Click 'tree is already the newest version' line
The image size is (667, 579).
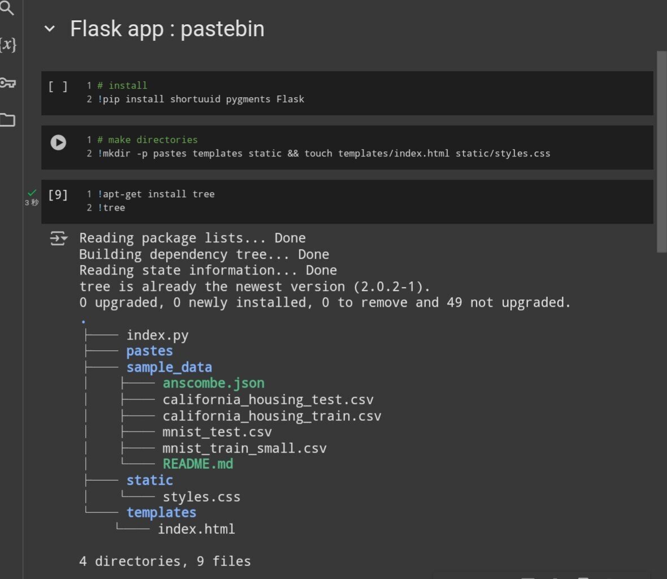(x=255, y=287)
